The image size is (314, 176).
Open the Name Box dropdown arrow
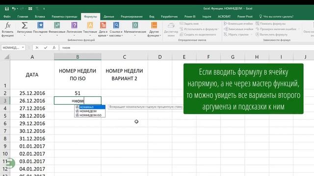pos(23,47)
